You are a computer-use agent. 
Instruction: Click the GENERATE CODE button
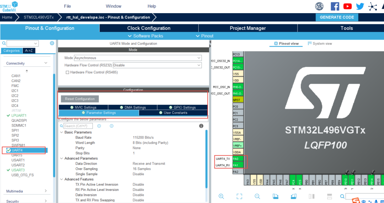click(x=337, y=17)
